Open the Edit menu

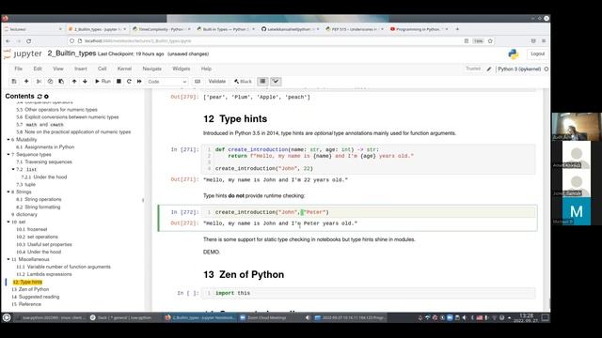tap(38, 69)
